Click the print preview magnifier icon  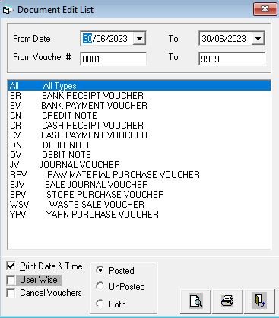(x=195, y=301)
